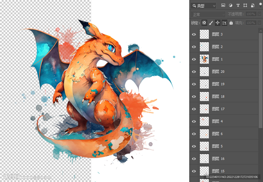Click the lock all padlock icon
The height and width of the screenshot is (182, 263).
click(231, 23)
